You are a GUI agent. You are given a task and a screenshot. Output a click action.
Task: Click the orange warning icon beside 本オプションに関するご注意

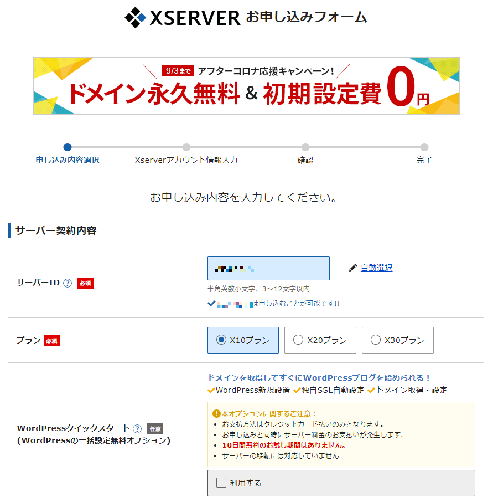point(216,414)
